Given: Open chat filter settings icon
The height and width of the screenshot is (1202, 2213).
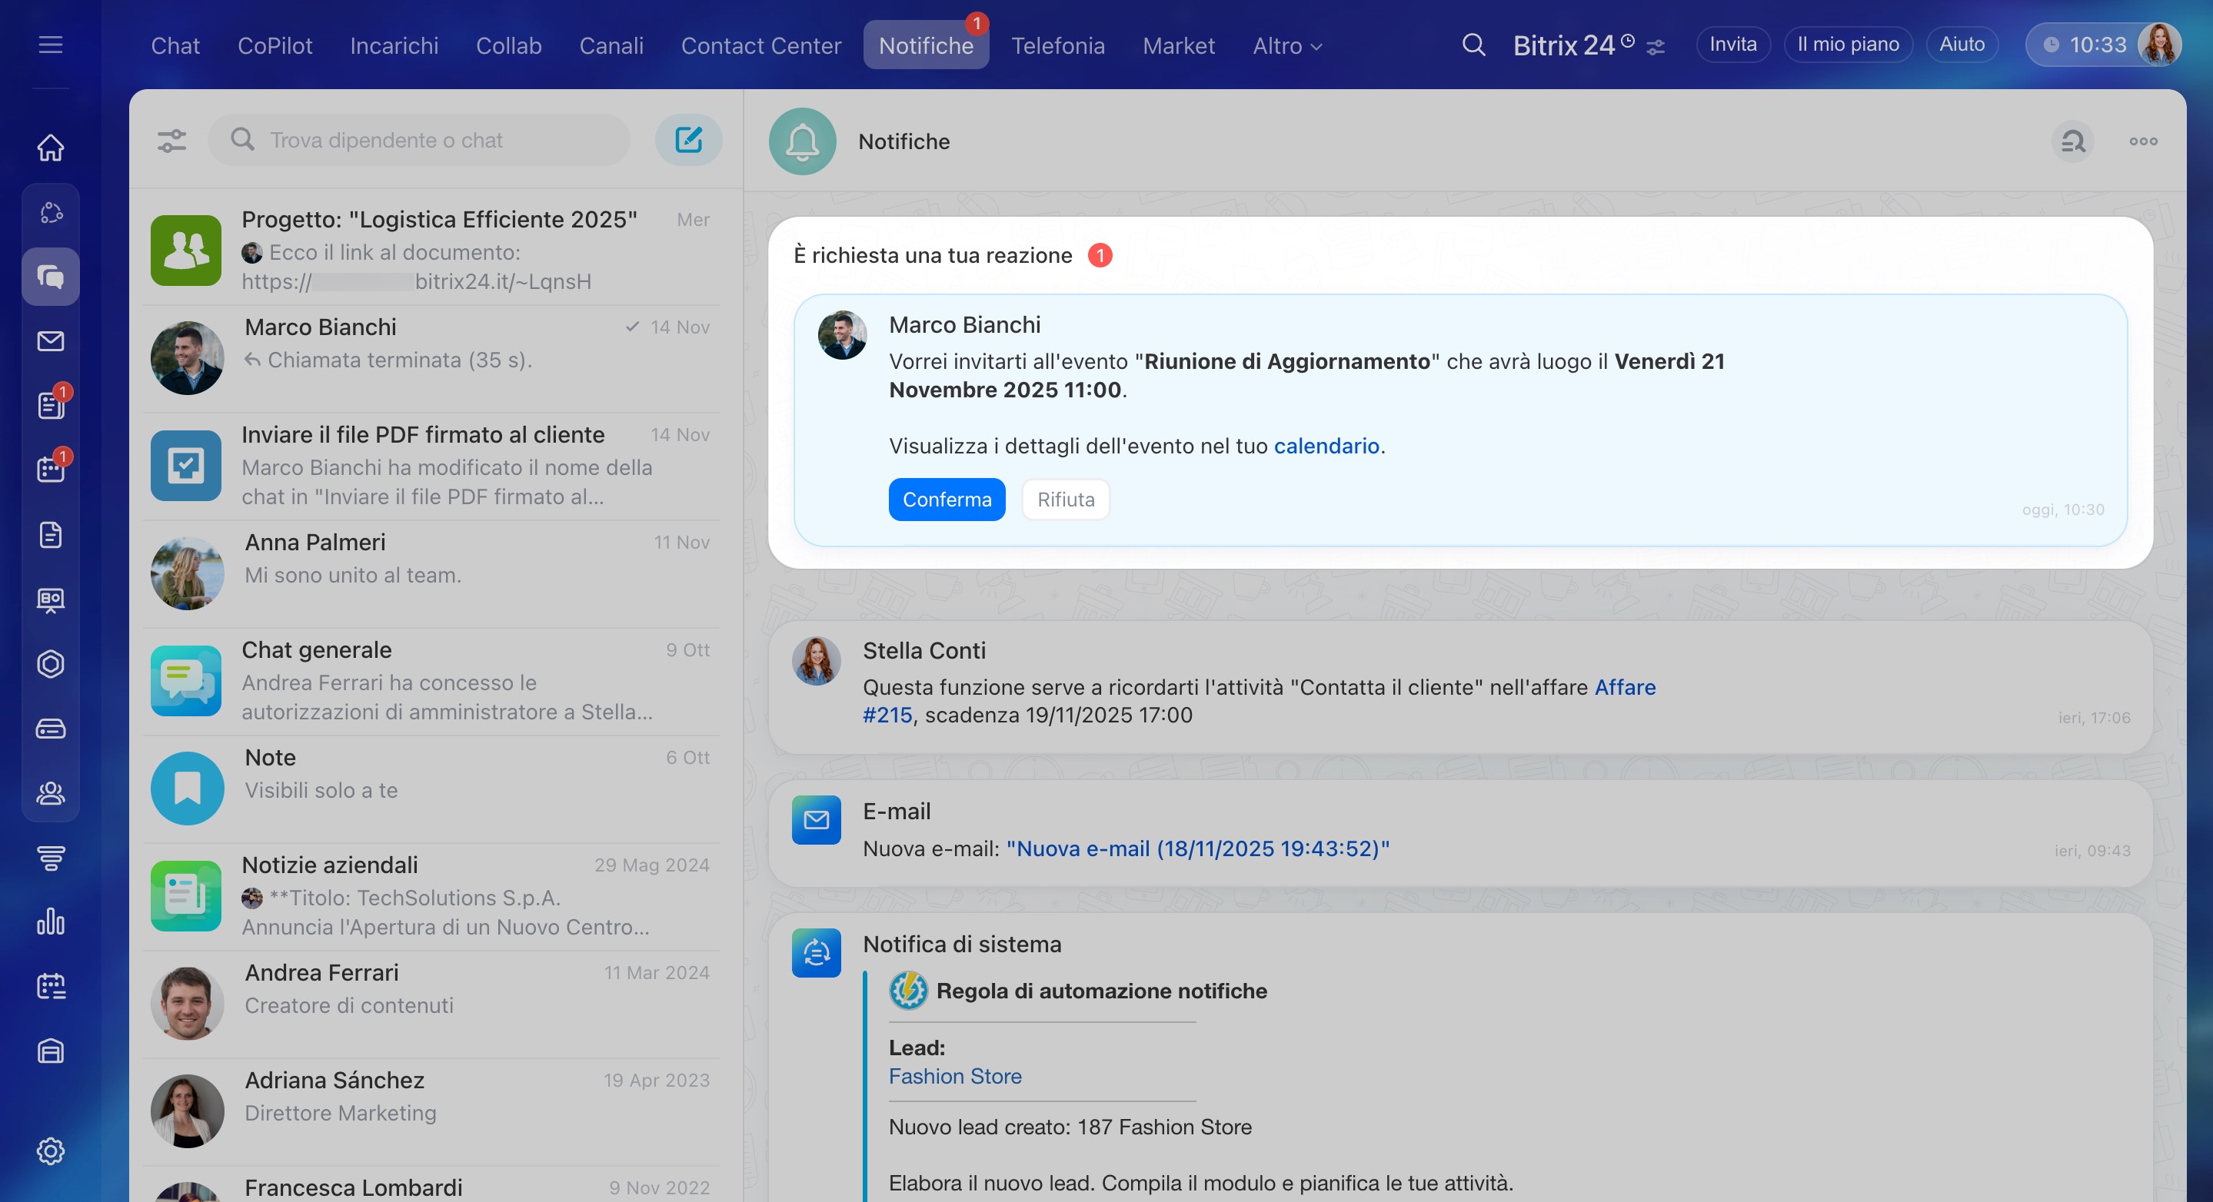Looking at the screenshot, I should tap(171, 140).
